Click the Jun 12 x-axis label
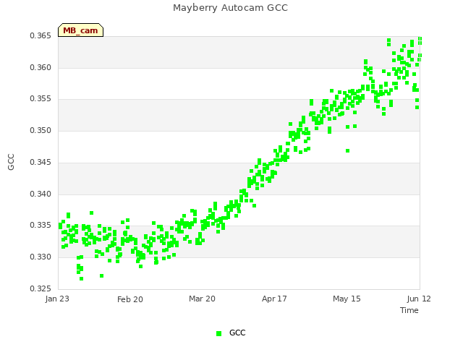 419,299
